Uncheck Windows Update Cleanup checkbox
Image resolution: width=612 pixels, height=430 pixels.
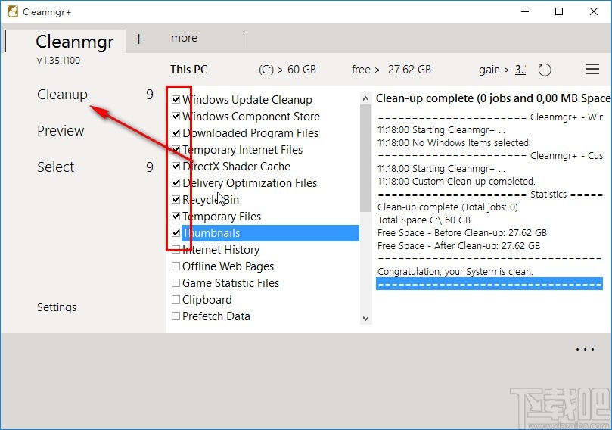coord(176,100)
